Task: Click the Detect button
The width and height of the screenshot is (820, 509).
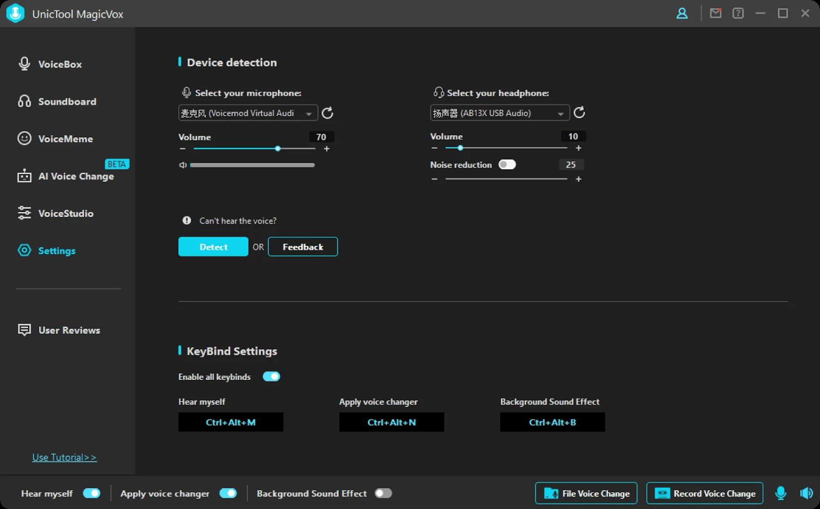Action: (213, 246)
